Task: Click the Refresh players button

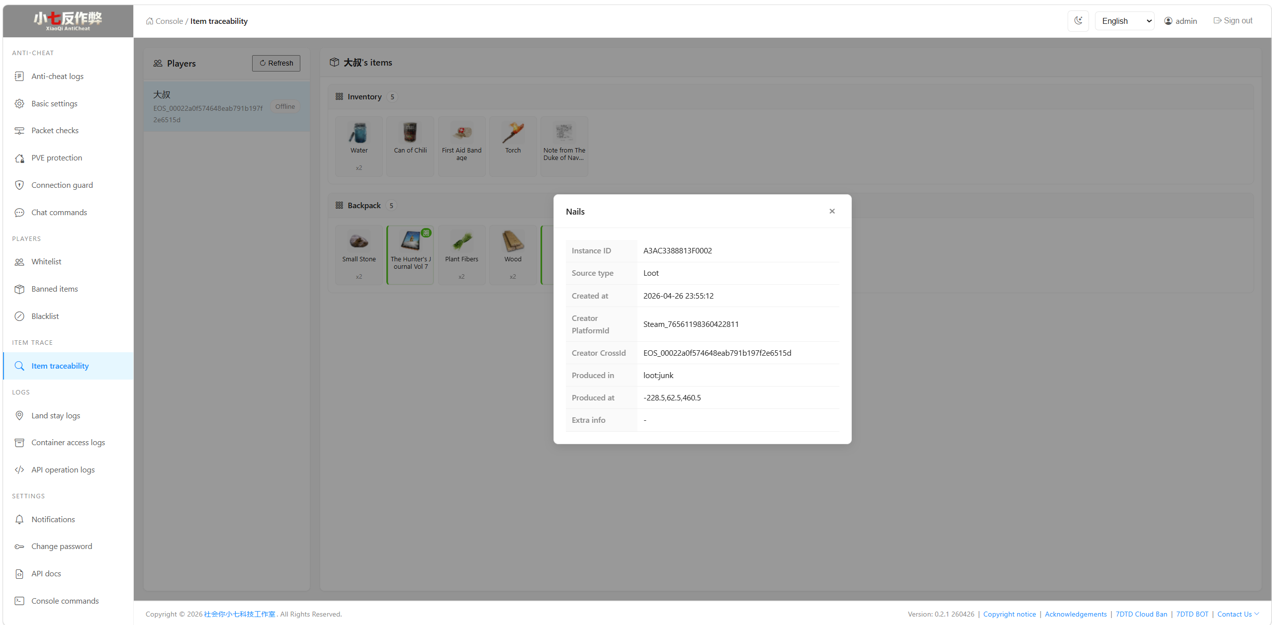Action: click(x=276, y=63)
